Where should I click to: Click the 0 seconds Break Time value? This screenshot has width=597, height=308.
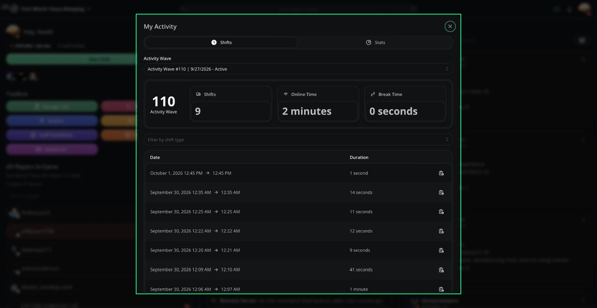[393, 111]
